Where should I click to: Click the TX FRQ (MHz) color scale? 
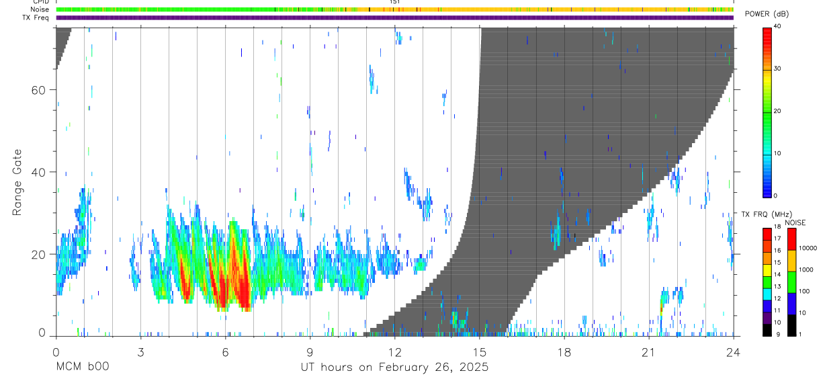click(x=767, y=282)
